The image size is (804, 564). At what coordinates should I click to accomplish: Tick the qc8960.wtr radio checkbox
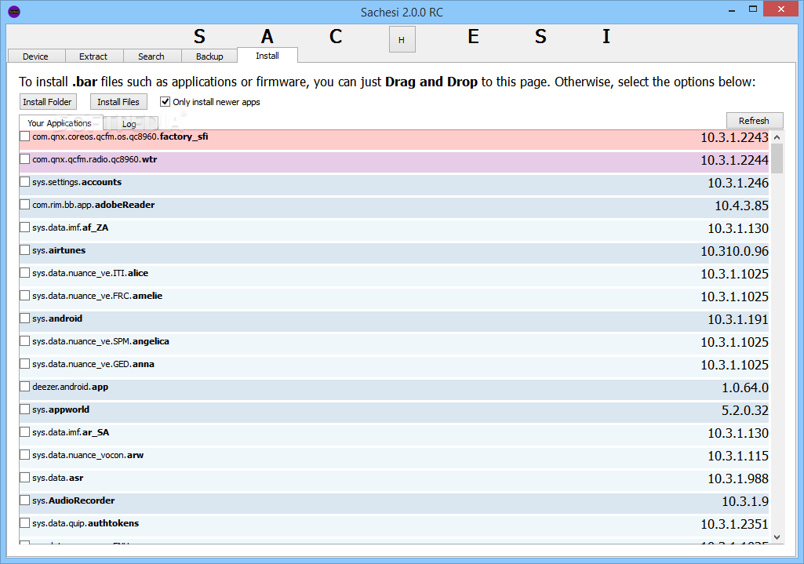tap(24, 159)
